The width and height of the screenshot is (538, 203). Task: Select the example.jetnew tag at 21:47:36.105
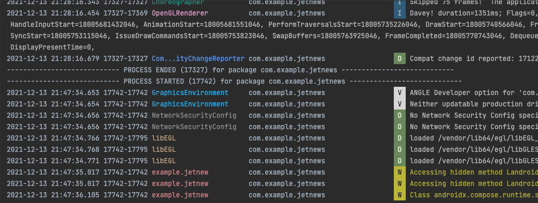[180, 195]
